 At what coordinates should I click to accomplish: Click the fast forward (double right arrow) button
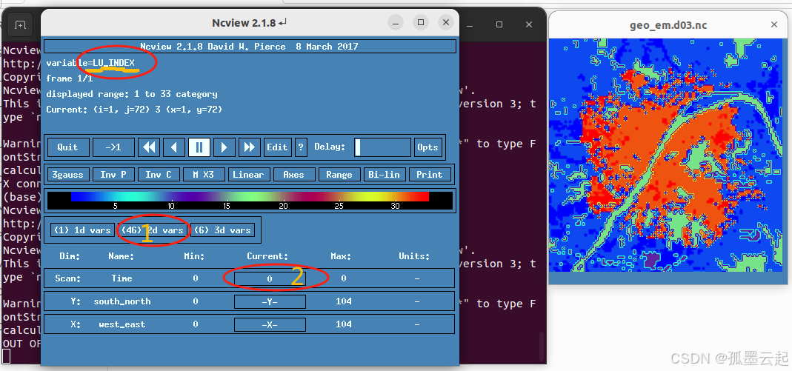[x=250, y=147]
